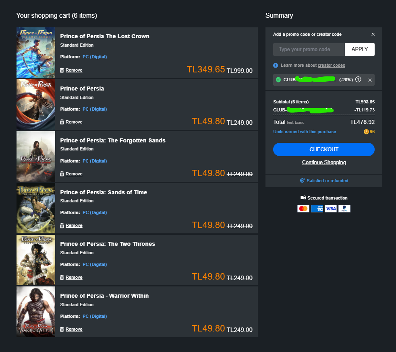The width and height of the screenshot is (396, 352).
Task: Open the Sands of Time cover image
Action: 36,208
